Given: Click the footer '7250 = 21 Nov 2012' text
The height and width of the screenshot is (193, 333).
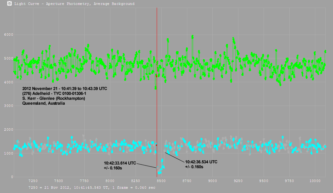Looking at the screenshot, I should click(92, 188).
